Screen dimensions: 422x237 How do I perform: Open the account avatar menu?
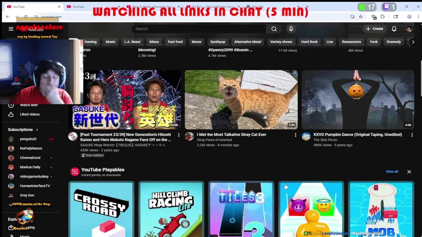tap(409, 29)
